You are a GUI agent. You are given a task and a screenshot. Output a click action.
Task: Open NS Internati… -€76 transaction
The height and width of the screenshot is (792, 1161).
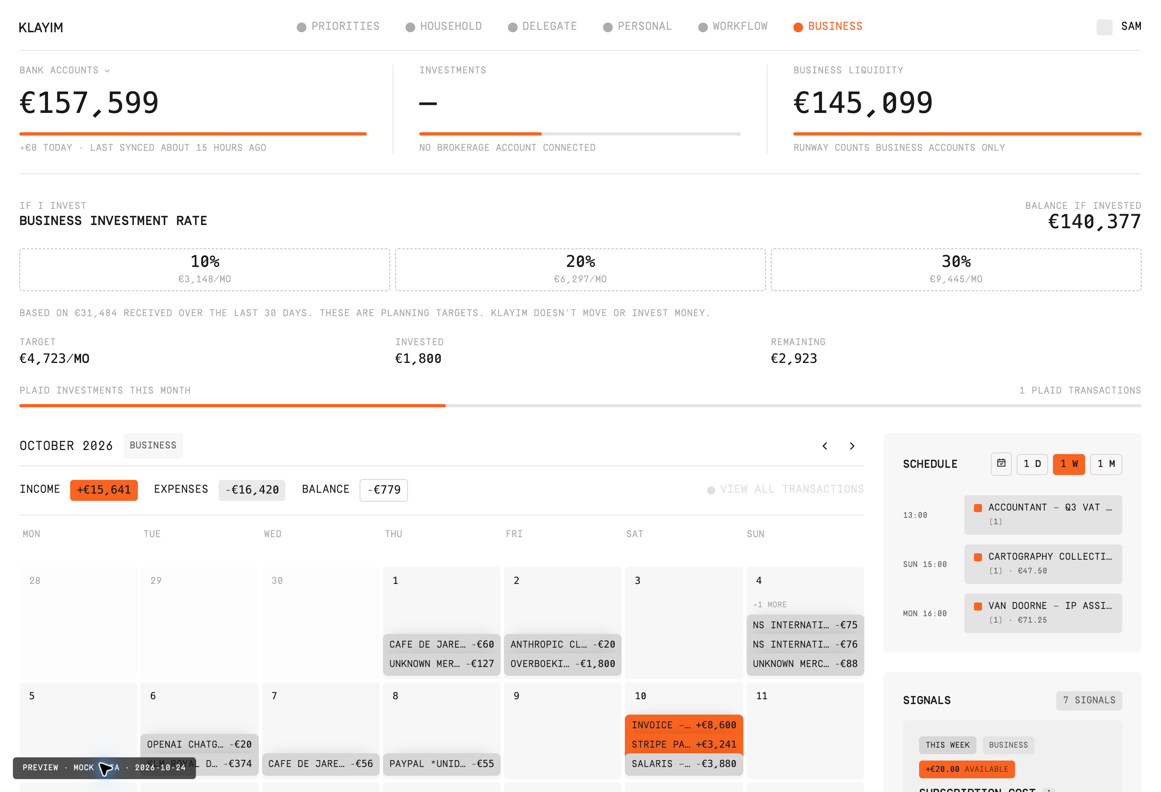(x=805, y=644)
